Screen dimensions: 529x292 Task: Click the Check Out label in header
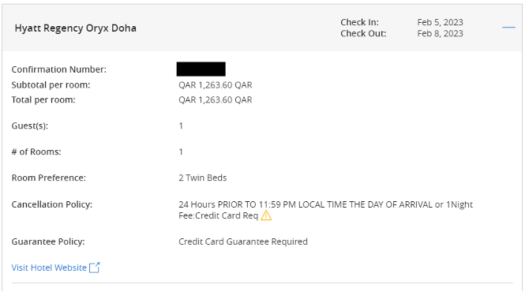[363, 33]
